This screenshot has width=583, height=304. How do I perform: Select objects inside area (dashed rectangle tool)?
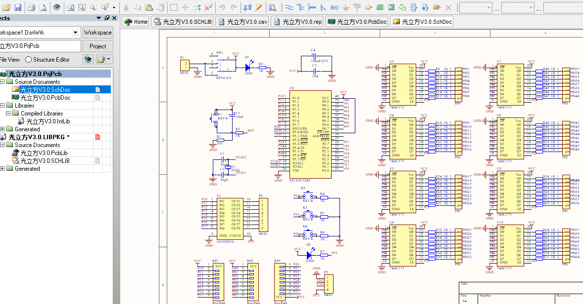tap(174, 7)
